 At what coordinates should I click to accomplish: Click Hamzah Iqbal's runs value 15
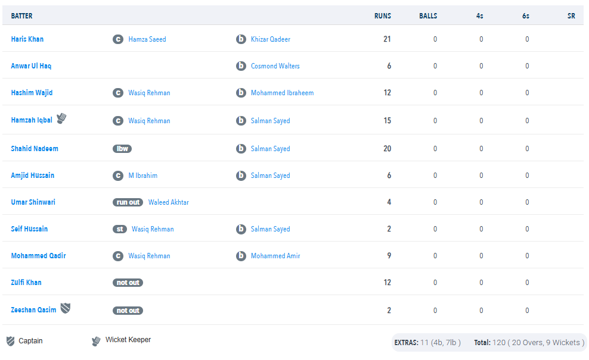click(387, 121)
